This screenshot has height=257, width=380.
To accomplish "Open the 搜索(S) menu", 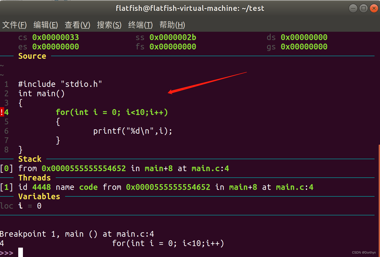I will (109, 25).
